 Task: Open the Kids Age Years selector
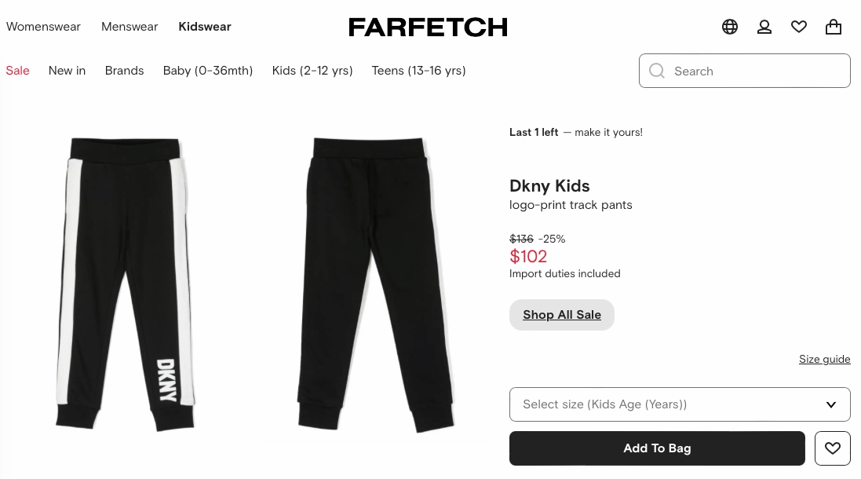click(680, 404)
